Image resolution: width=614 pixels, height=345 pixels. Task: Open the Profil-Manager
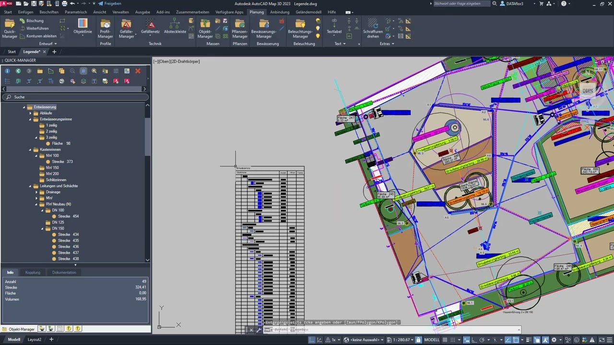pos(105,29)
